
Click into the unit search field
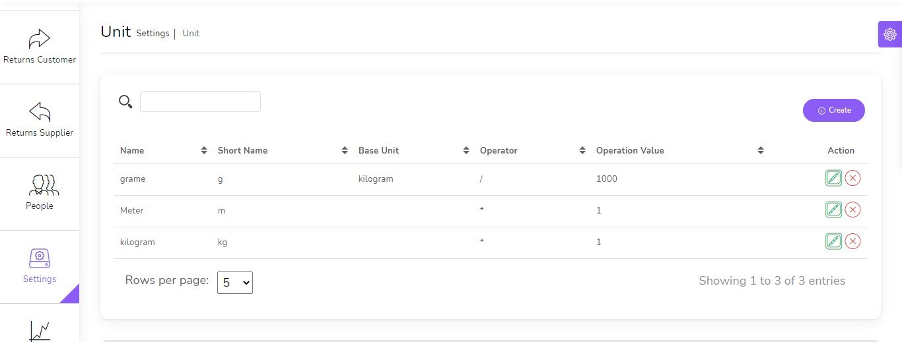(200, 101)
